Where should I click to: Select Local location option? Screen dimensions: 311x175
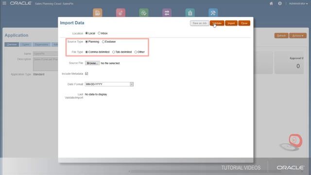tap(86, 33)
